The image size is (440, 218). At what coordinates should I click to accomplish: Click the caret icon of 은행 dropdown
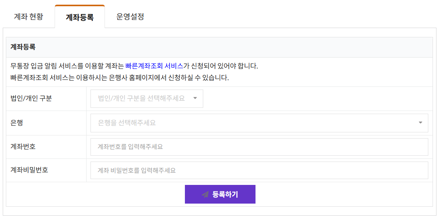[x=420, y=123]
